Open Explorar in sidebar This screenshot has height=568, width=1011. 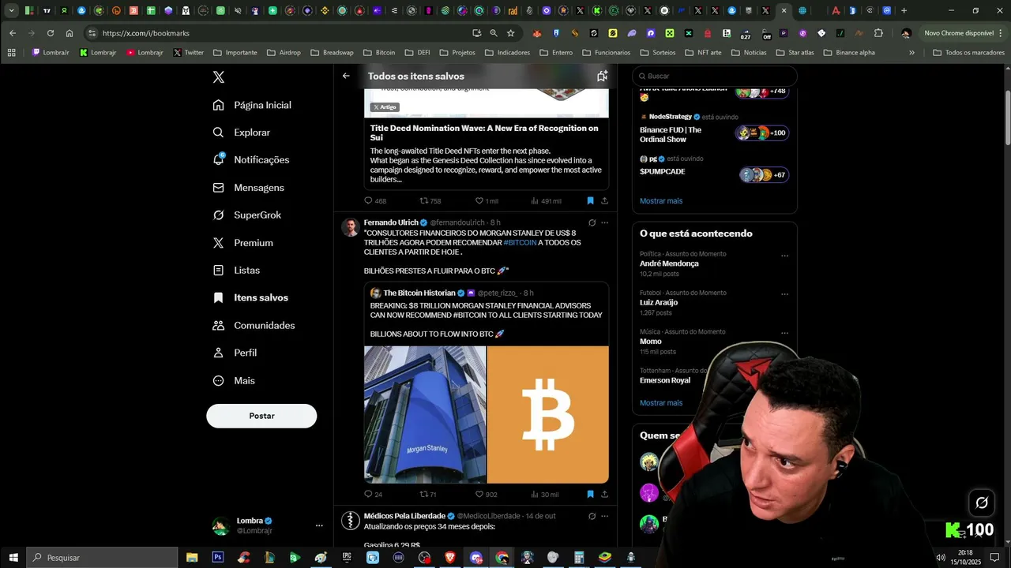click(x=242, y=133)
